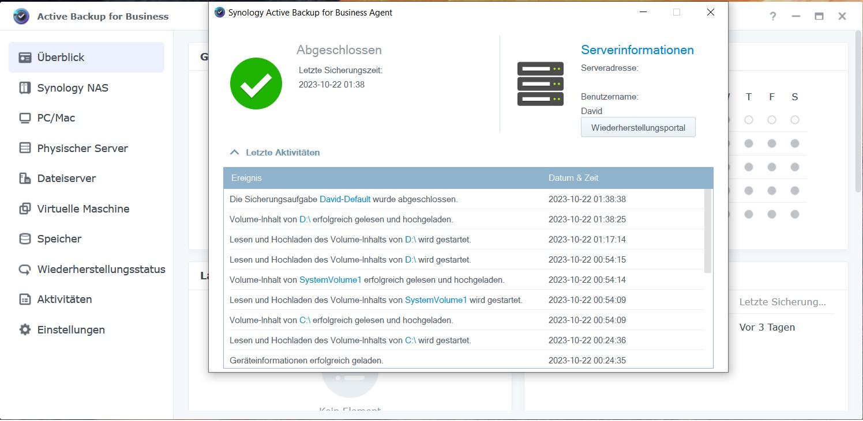
Task: Click the help question mark icon
Action: (x=773, y=16)
